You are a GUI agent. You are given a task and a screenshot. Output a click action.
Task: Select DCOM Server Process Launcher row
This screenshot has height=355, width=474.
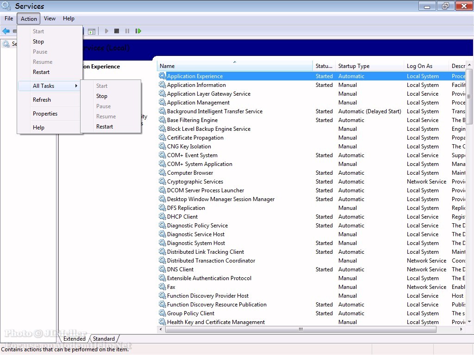point(312,190)
